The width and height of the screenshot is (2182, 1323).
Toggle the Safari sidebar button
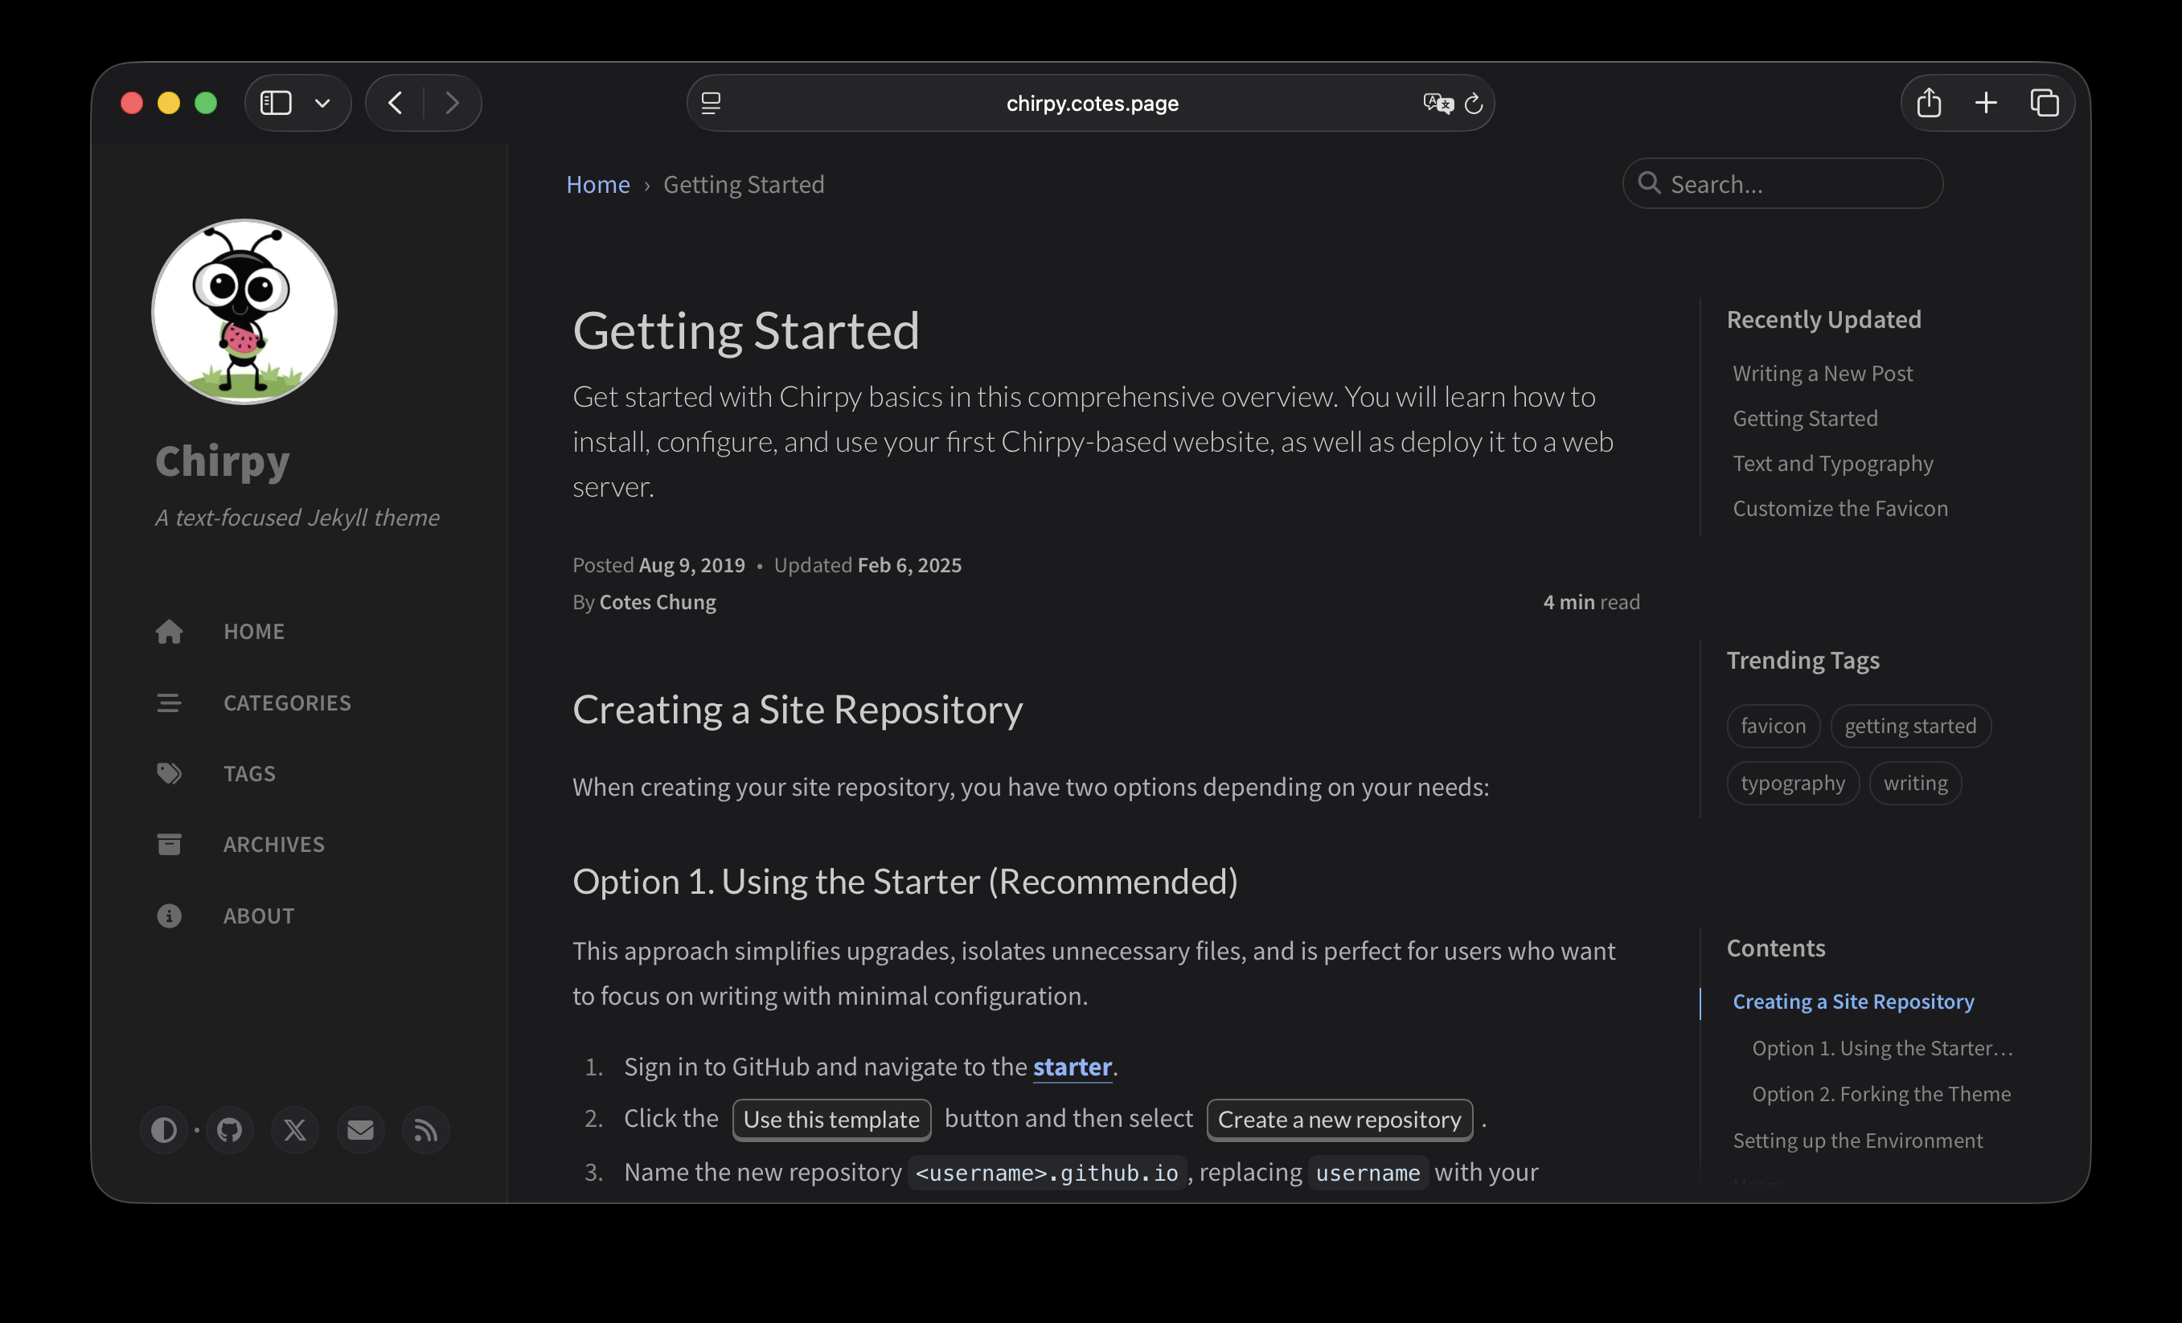(x=277, y=104)
